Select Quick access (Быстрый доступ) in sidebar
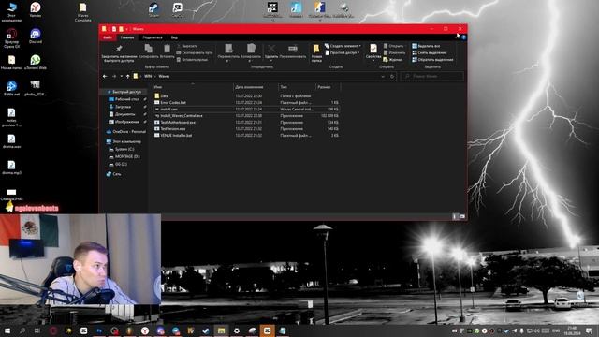Image resolution: width=599 pixels, height=337 pixels. click(124, 92)
